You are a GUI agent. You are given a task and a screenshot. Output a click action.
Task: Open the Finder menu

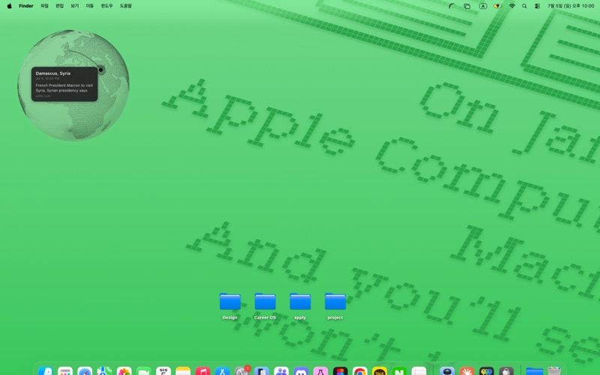(26, 6)
